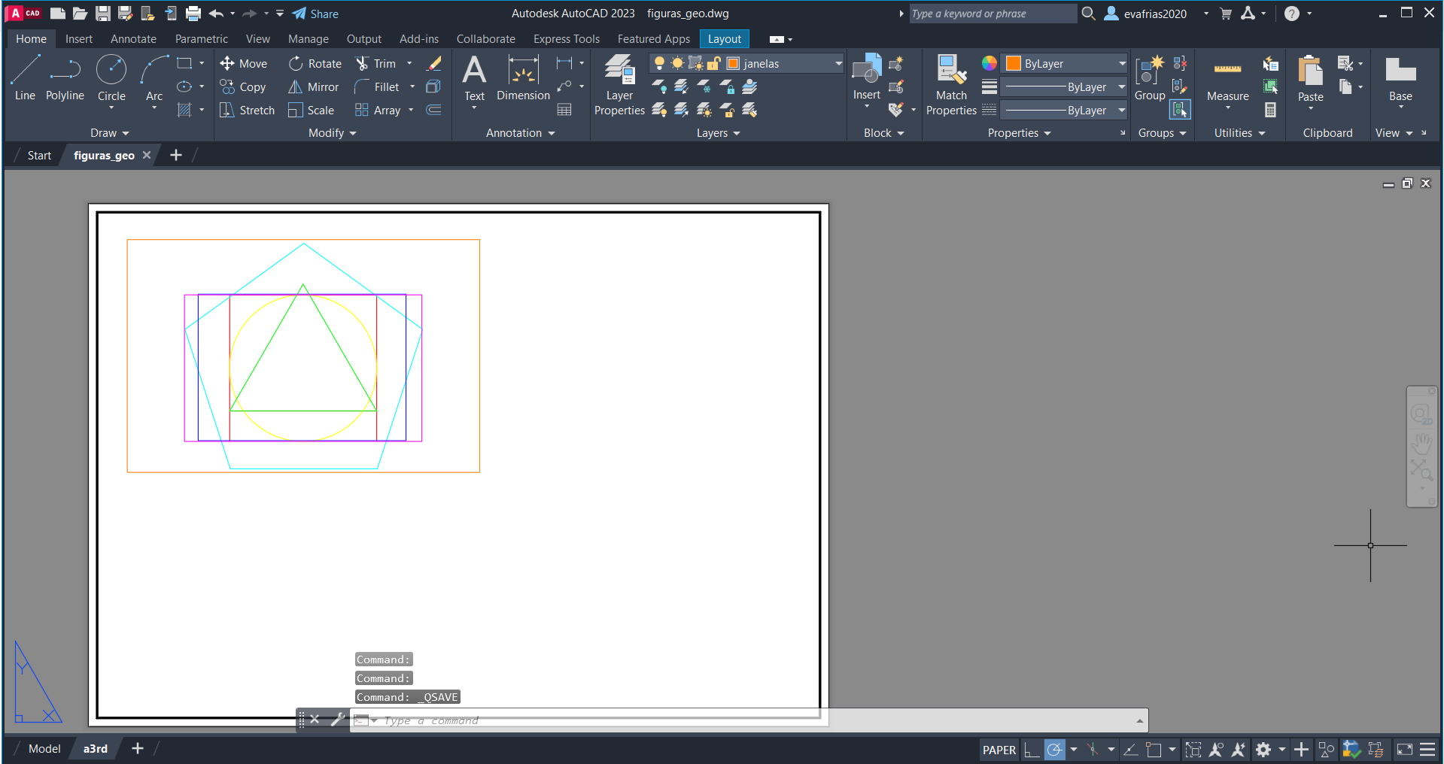The width and height of the screenshot is (1444, 764).
Task: Toggle the PAPER space button
Action: pos(999,750)
